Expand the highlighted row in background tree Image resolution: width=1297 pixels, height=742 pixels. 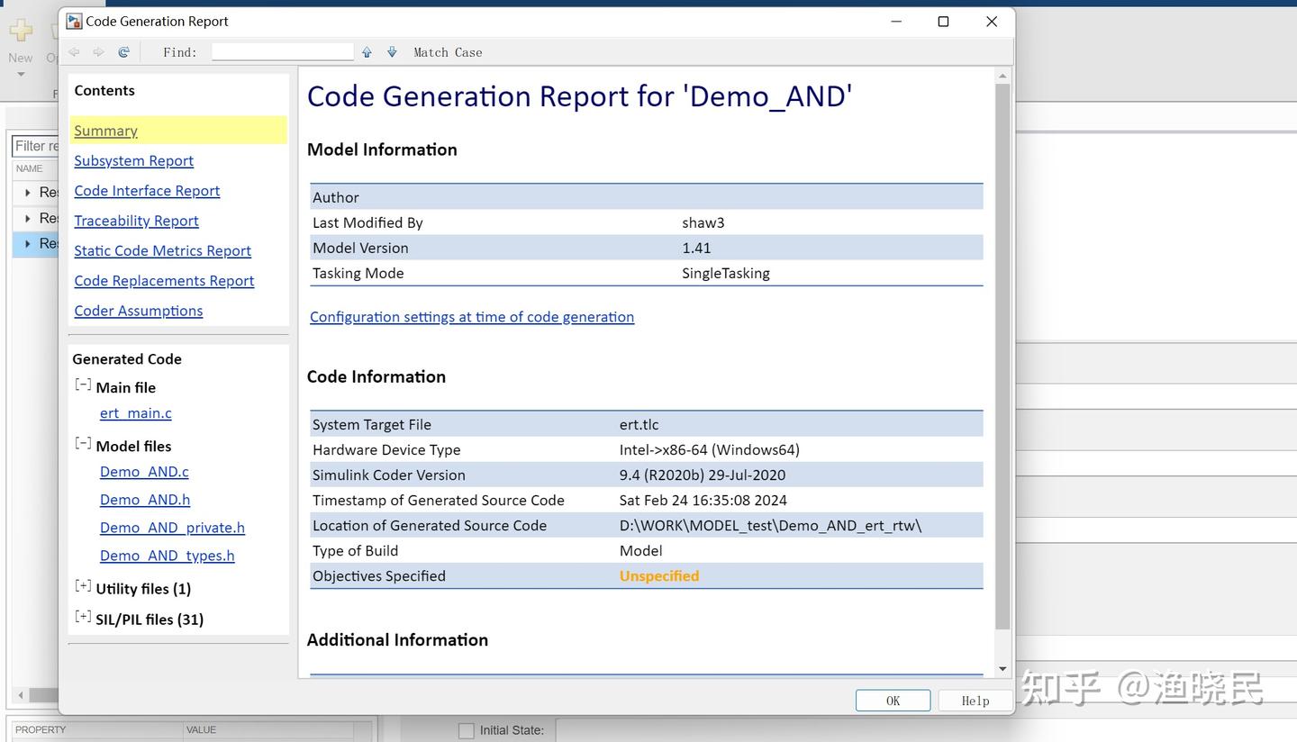tap(28, 244)
